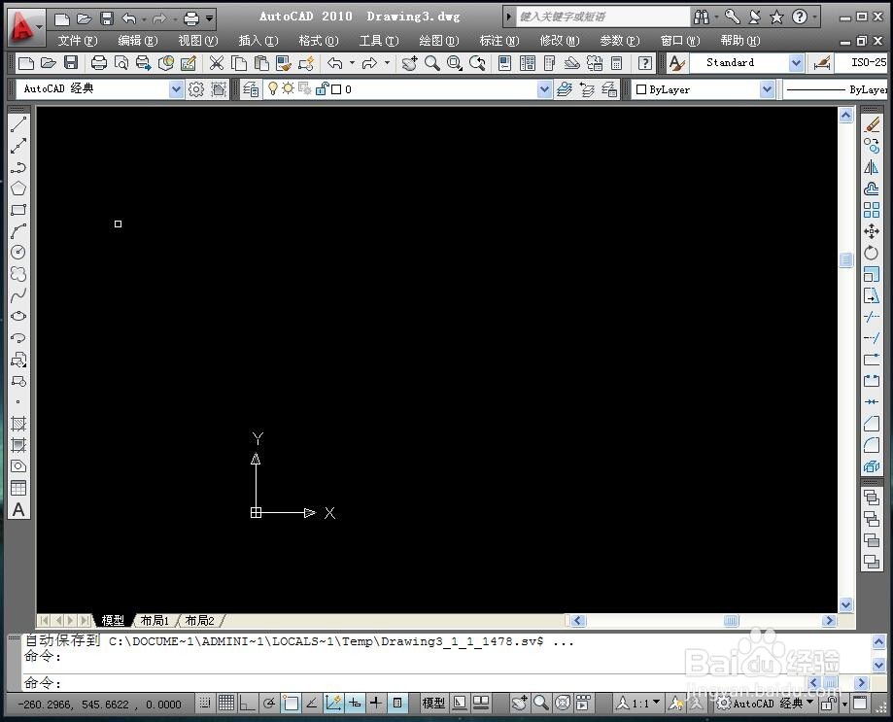Expand the ByLayer color dropdown
The width and height of the screenshot is (893, 722).
pyautogui.click(x=767, y=89)
